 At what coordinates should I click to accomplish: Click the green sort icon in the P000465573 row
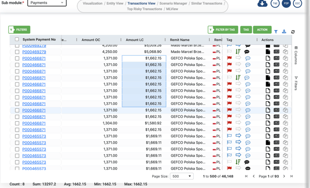click(x=238, y=162)
